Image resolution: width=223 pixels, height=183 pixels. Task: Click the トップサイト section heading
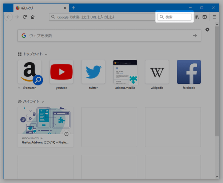click(33, 54)
